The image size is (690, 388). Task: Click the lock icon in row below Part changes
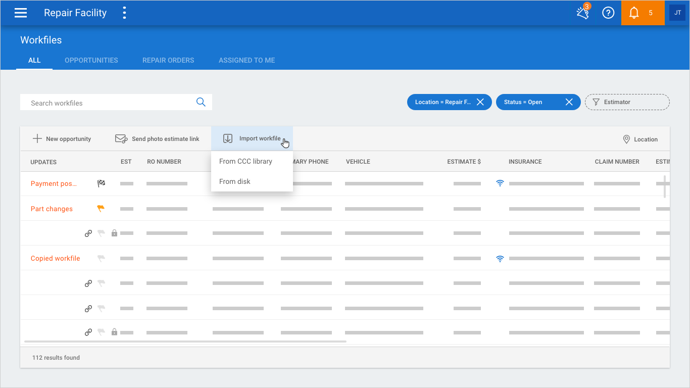(x=114, y=233)
